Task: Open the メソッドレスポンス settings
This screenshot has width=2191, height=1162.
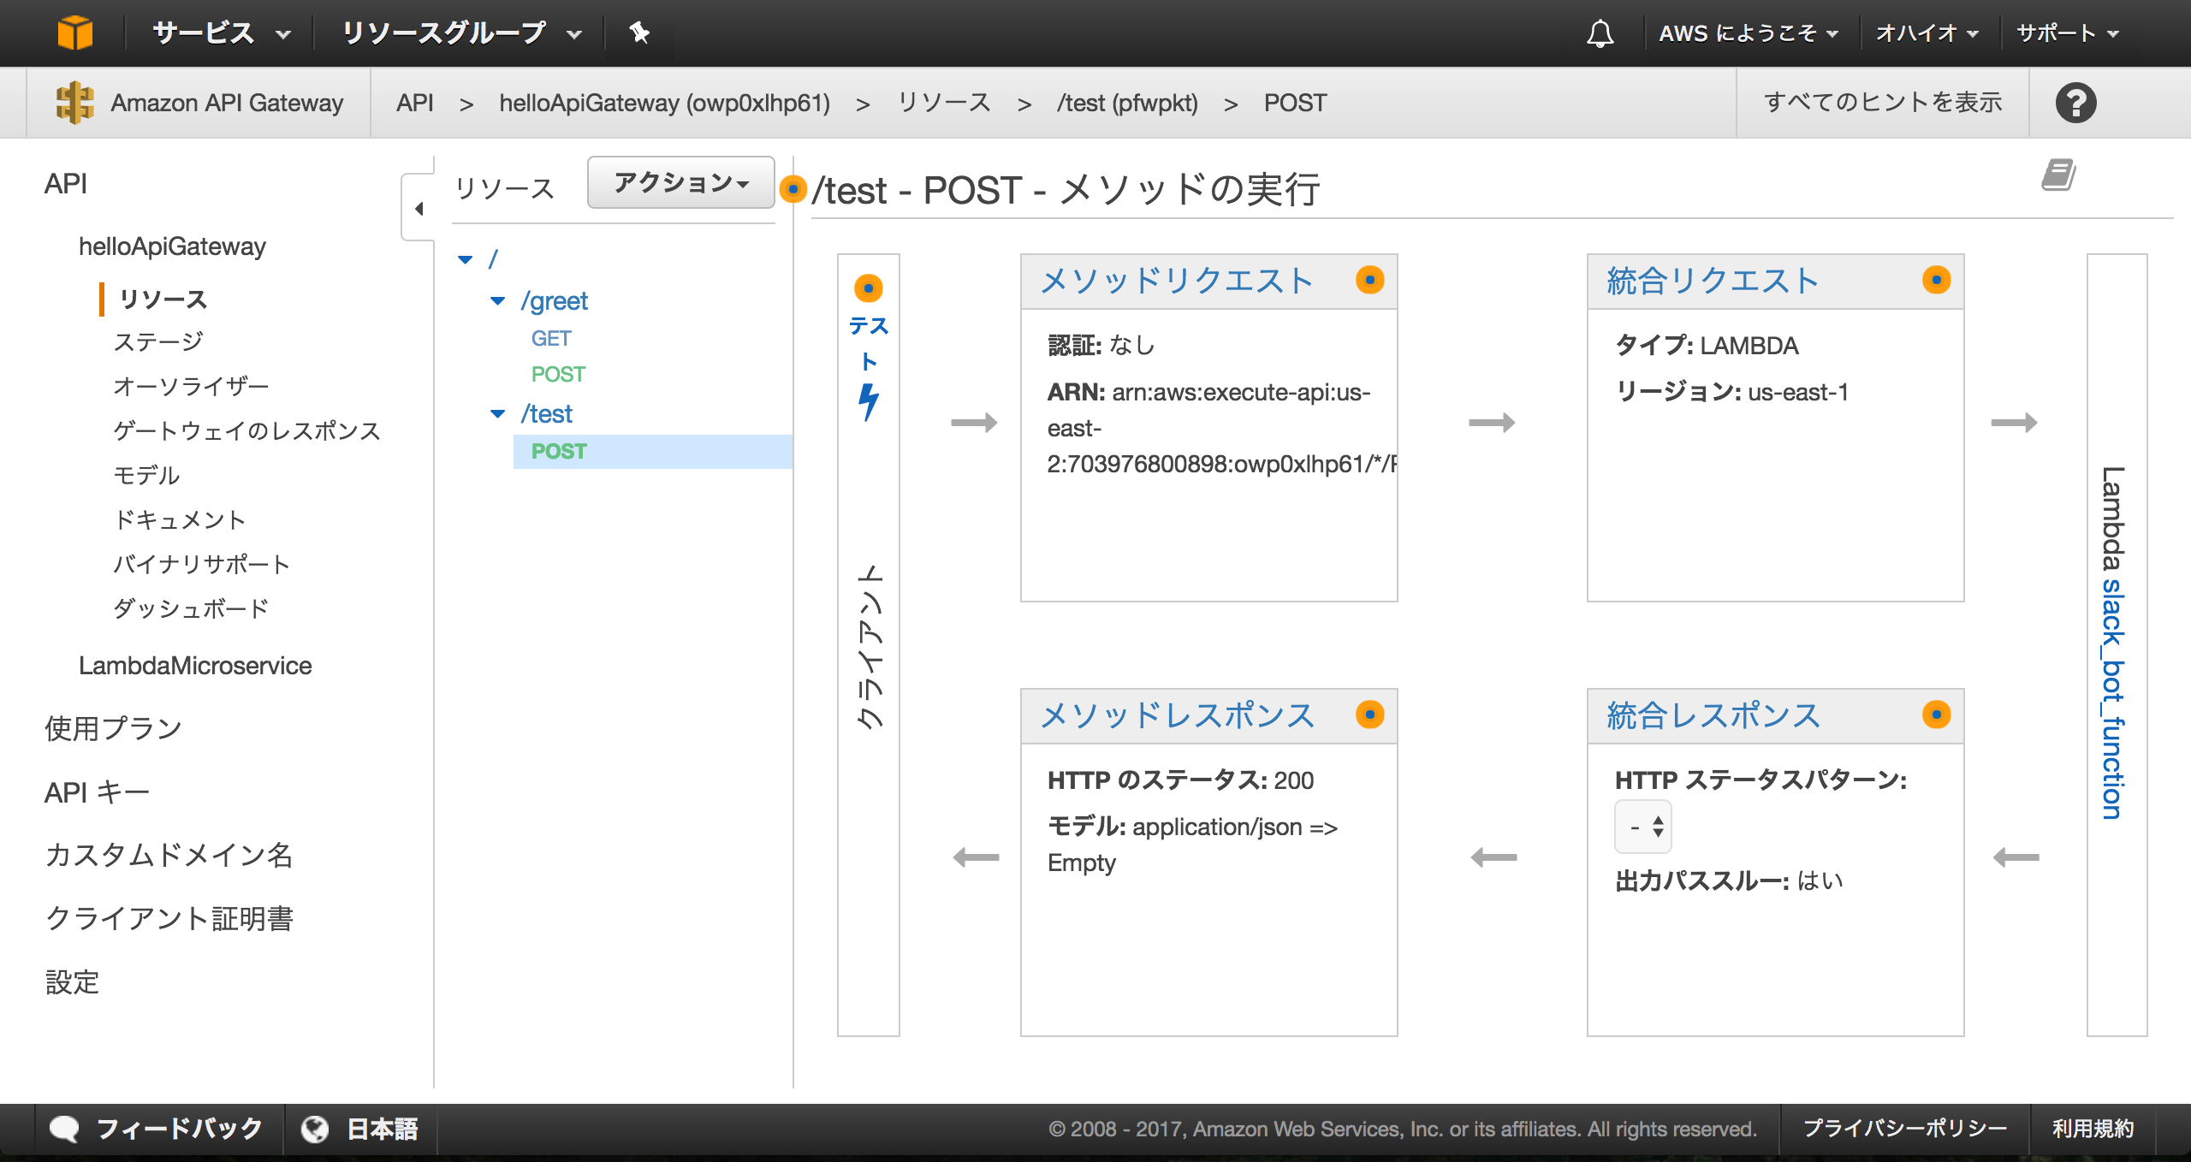Action: [1178, 715]
